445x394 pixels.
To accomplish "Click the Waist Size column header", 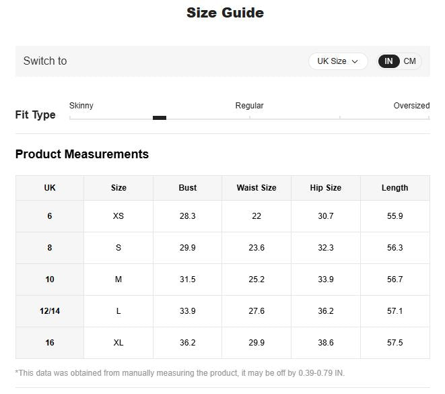I will (x=256, y=188).
